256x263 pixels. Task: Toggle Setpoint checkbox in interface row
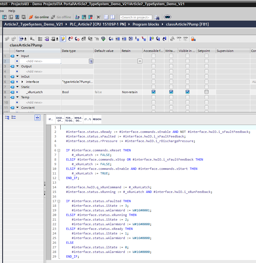[207, 82]
